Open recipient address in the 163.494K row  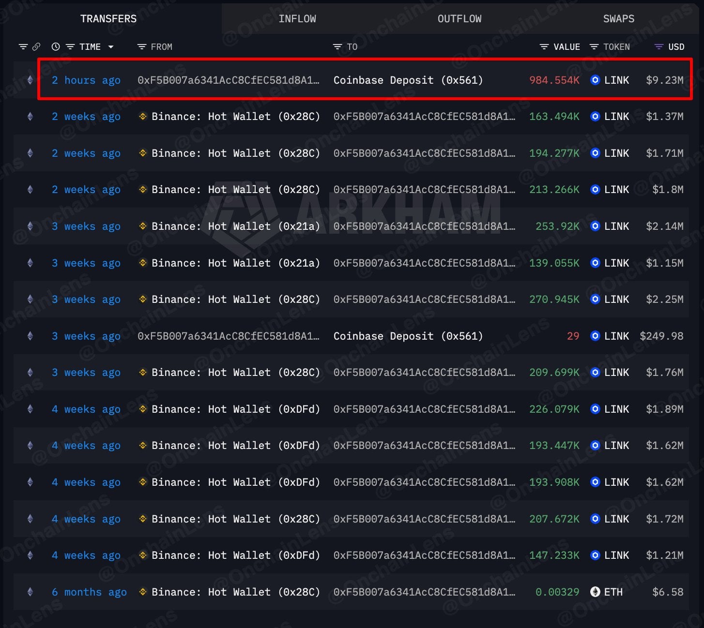pyautogui.click(x=424, y=117)
